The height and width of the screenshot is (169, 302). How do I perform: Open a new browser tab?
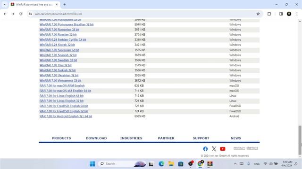(x=65, y=4)
